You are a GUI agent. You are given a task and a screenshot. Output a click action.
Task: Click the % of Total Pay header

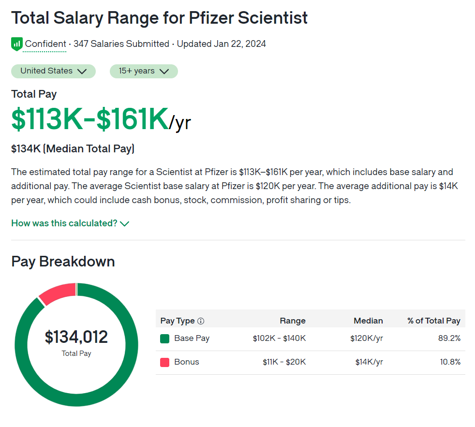click(434, 321)
